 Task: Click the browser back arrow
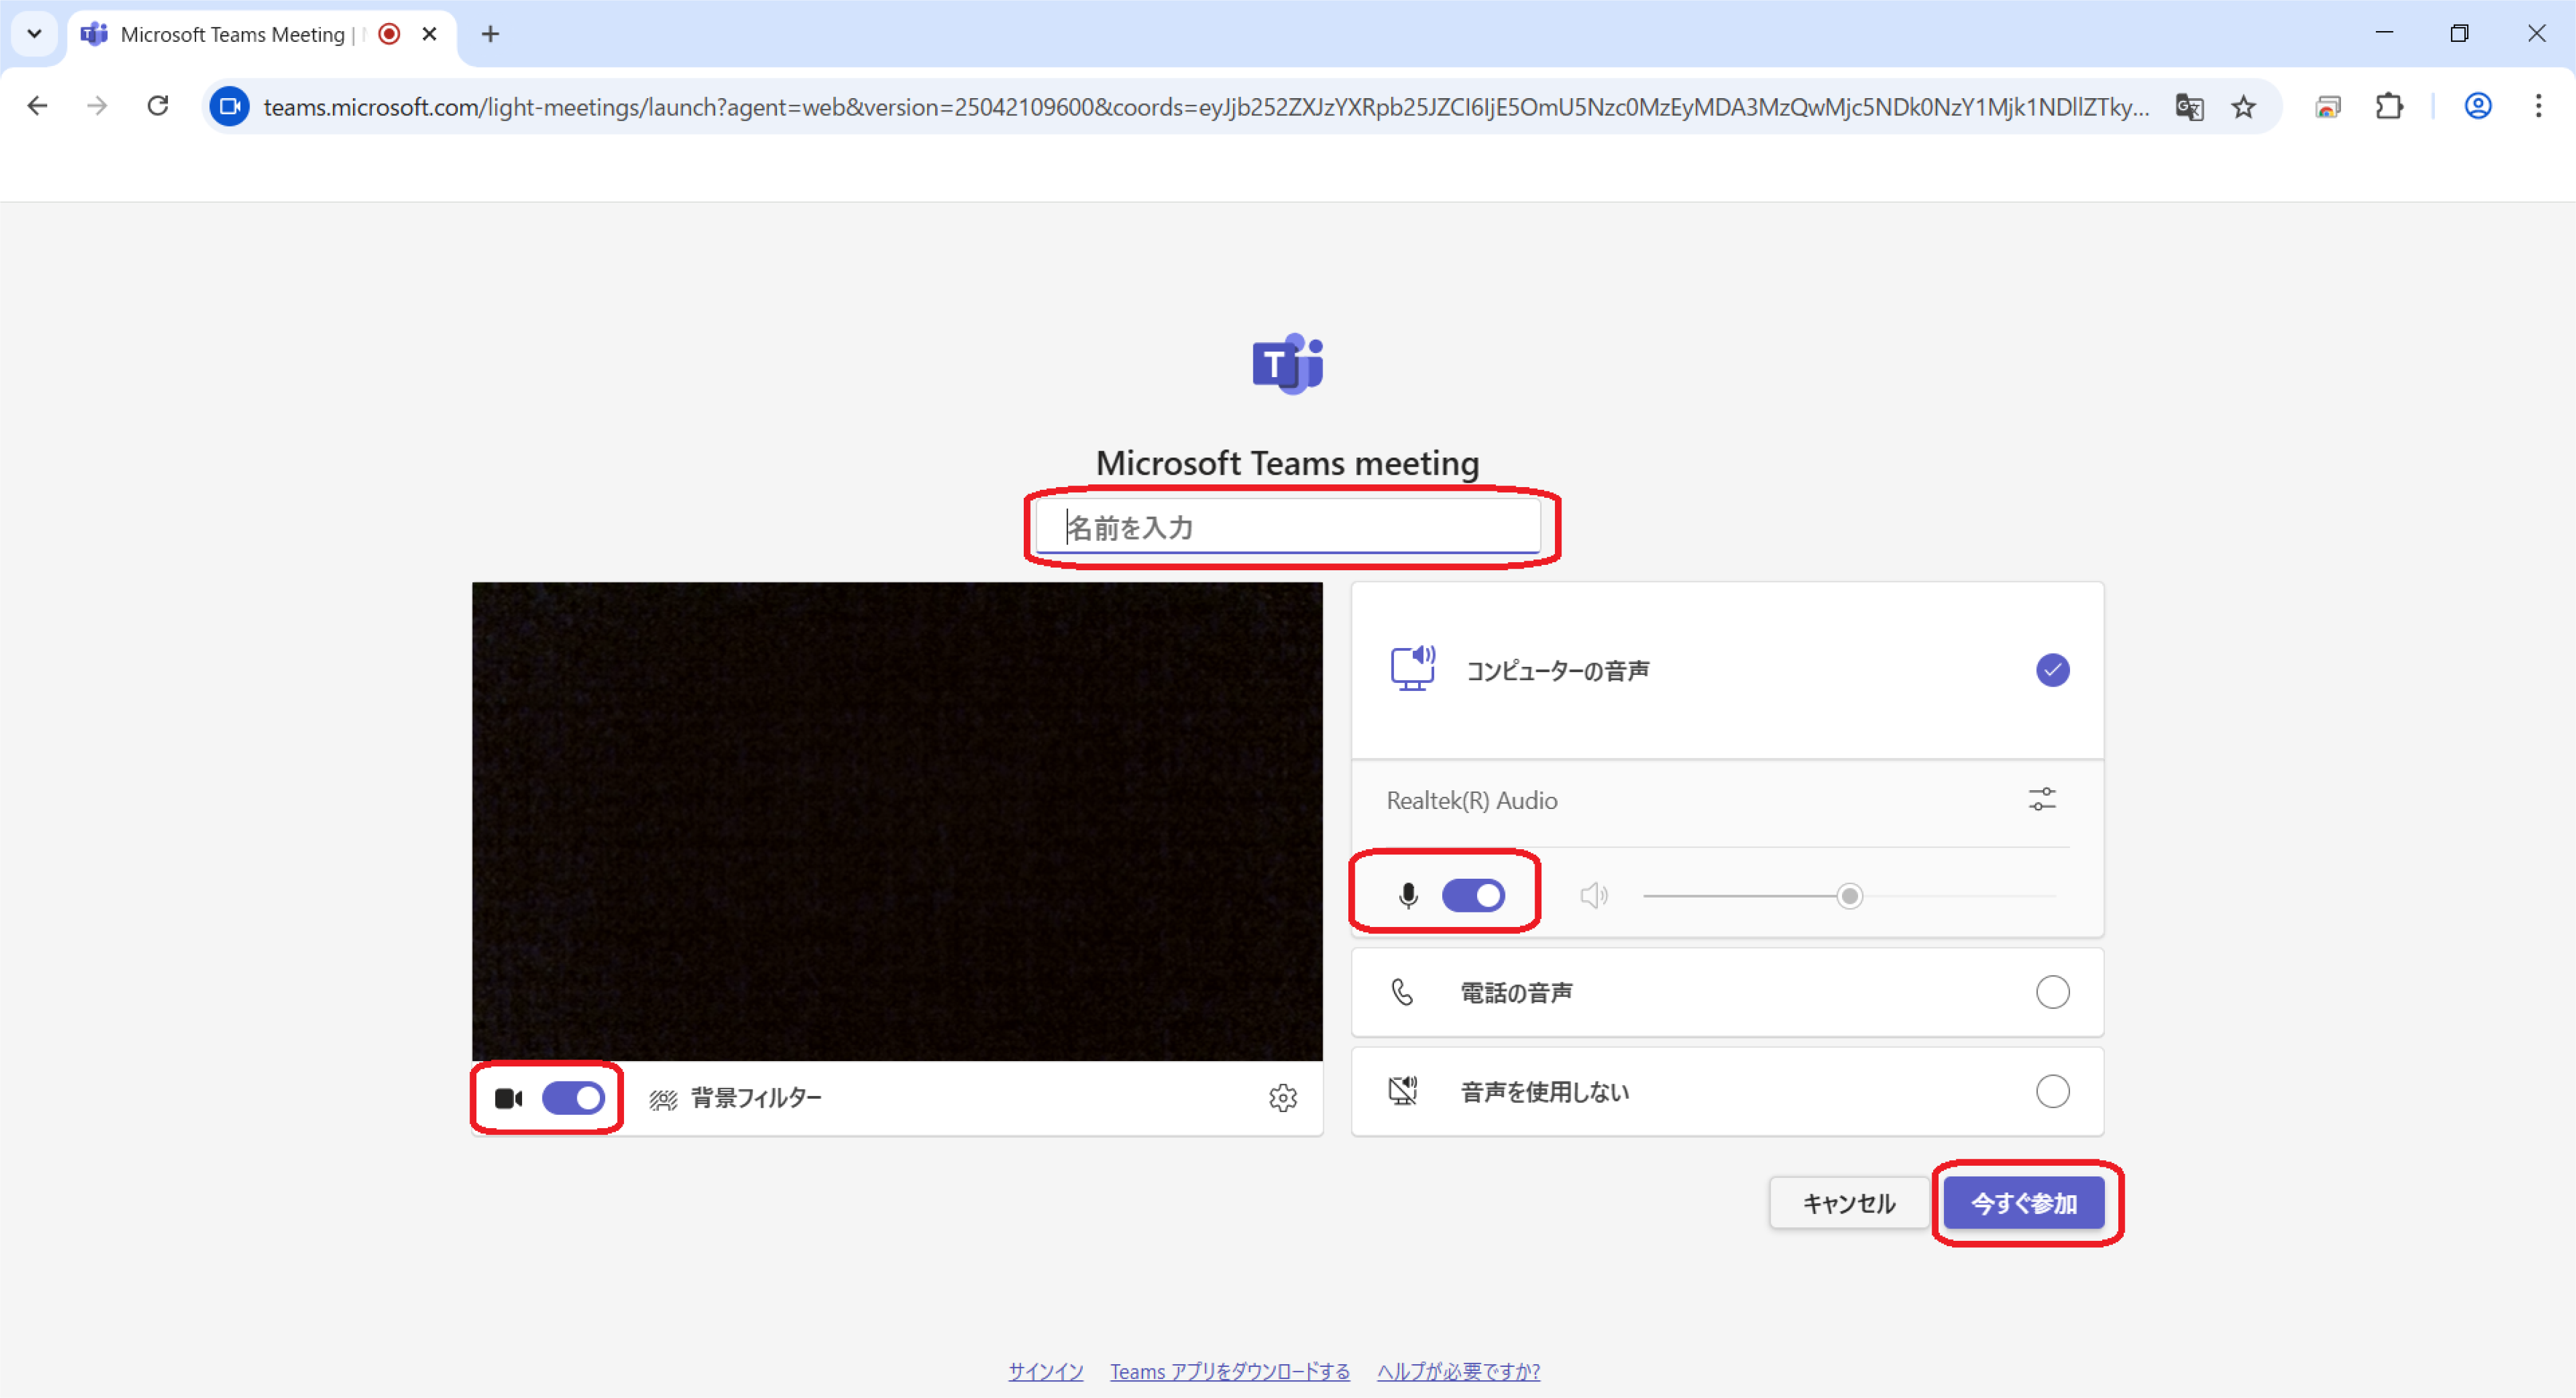(37, 106)
